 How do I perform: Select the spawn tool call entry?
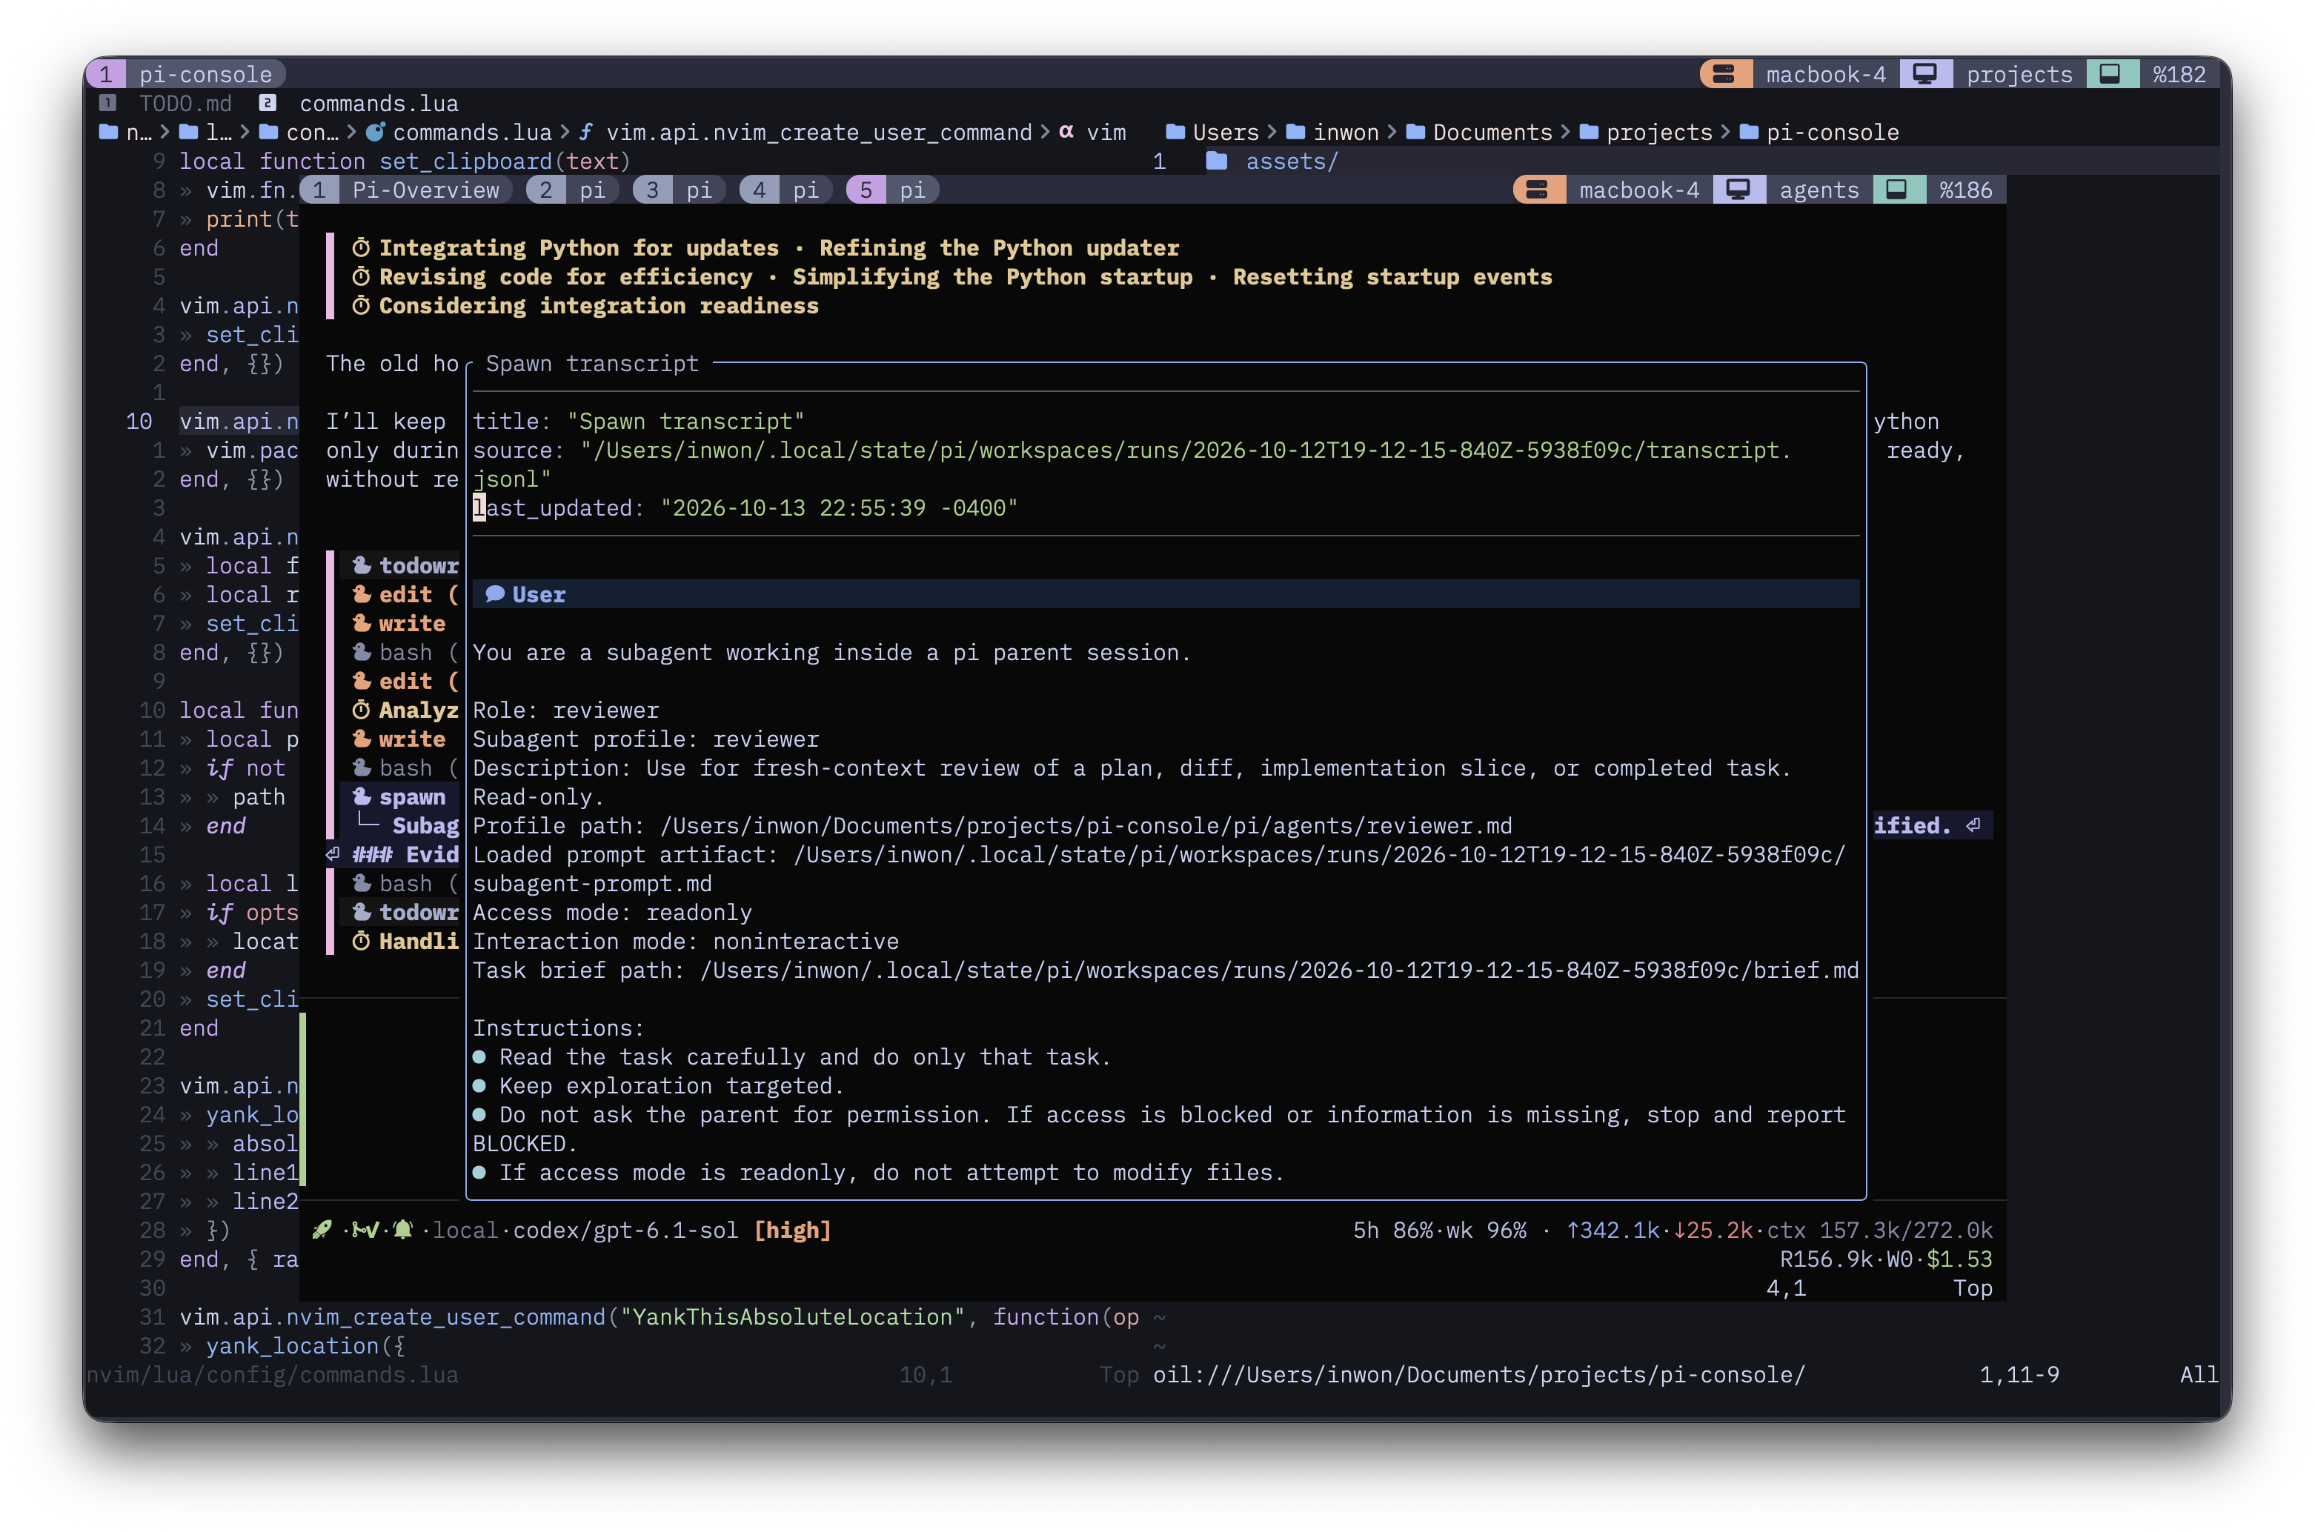pos(401,796)
